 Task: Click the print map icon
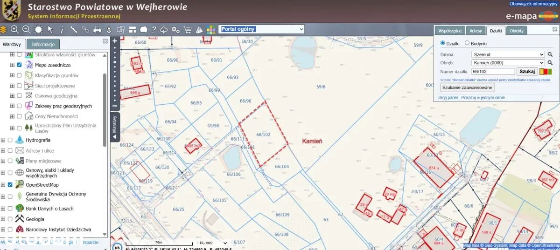[97, 29]
